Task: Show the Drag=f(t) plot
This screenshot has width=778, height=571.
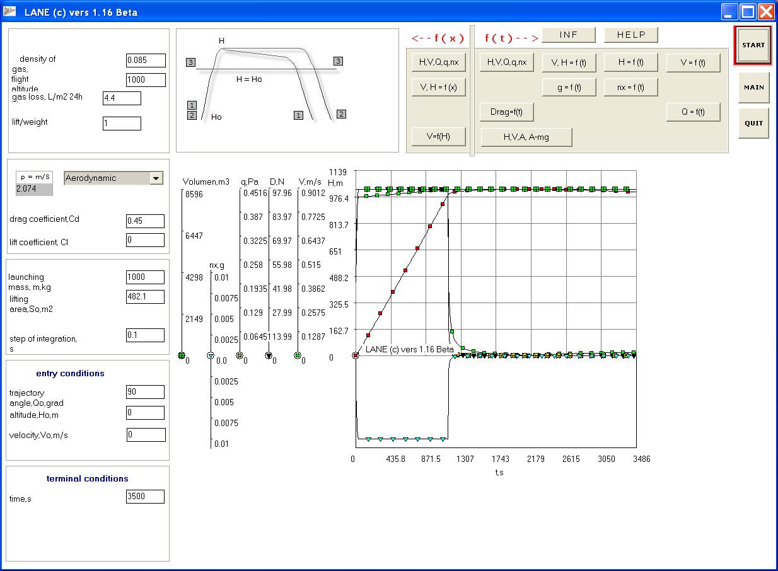Action: (x=507, y=112)
